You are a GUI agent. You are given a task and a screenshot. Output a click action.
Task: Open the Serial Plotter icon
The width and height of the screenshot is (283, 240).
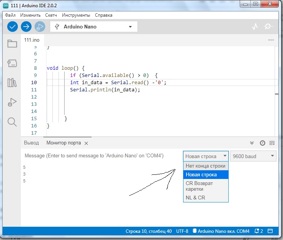pyautogui.click(x=255, y=27)
